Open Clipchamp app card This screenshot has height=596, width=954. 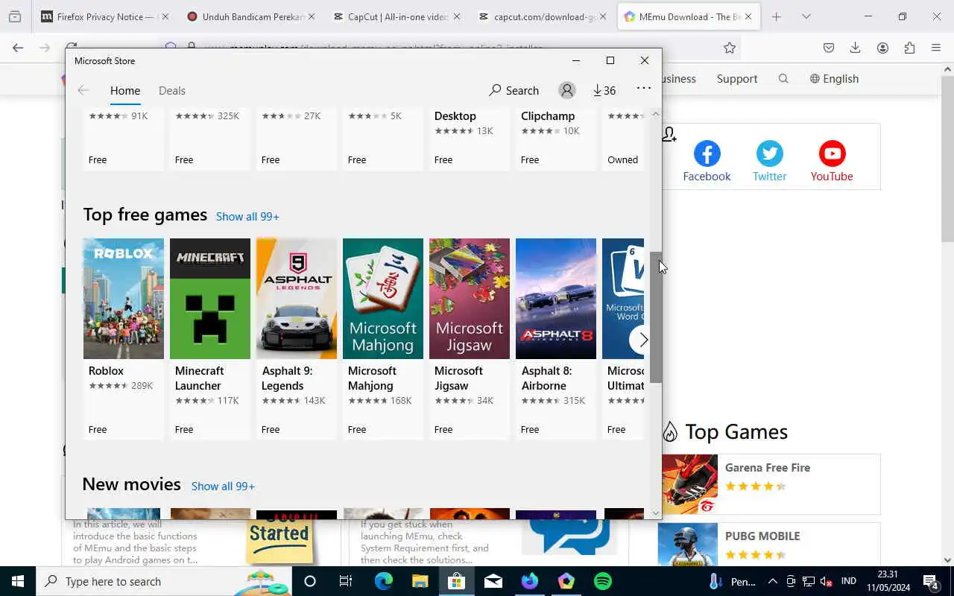(x=556, y=139)
